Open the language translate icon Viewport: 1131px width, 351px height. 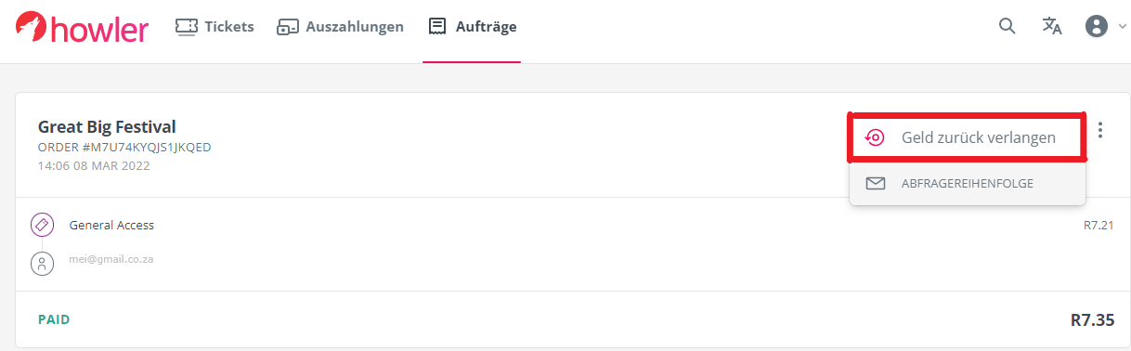coord(1052,26)
